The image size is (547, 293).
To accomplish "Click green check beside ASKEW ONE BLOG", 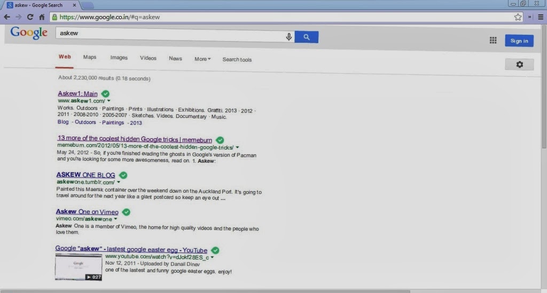I will point(123,175).
